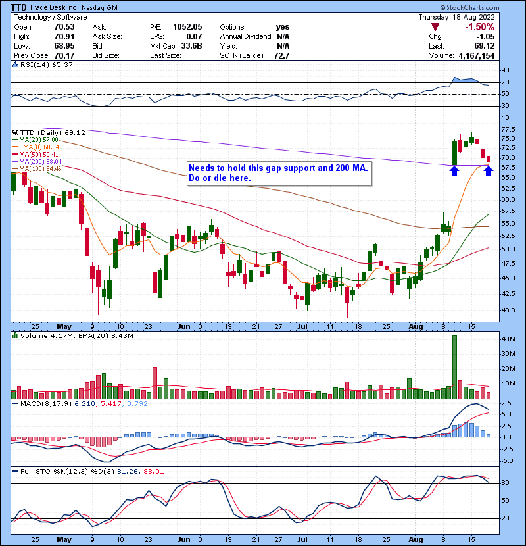Click the red down-triangle above the Chg row
The height and width of the screenshot is (546, 526).
435,27
